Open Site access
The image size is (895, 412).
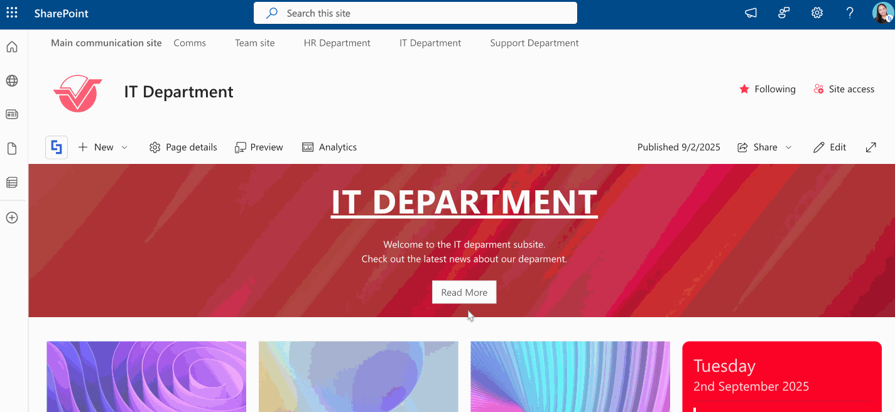[844, 89]
